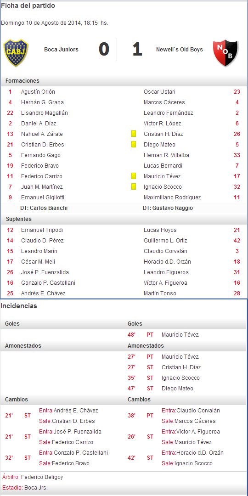Image resolution: width=248 pixels, height=496 pixels.
Task: Click the Newell's Old Boys NOB crest
Action: click(225, 52)
